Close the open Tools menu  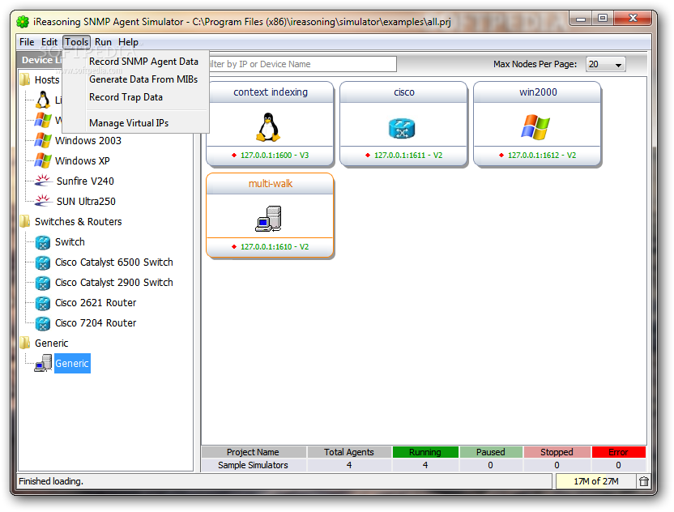click(x=76, y=42)
